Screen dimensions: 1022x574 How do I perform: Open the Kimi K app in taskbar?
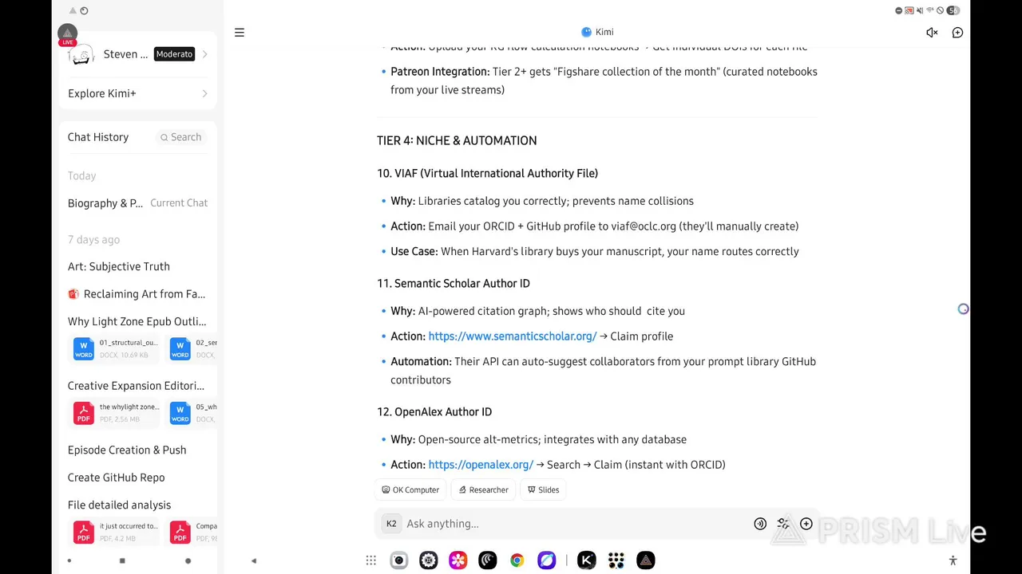point(587,560)
